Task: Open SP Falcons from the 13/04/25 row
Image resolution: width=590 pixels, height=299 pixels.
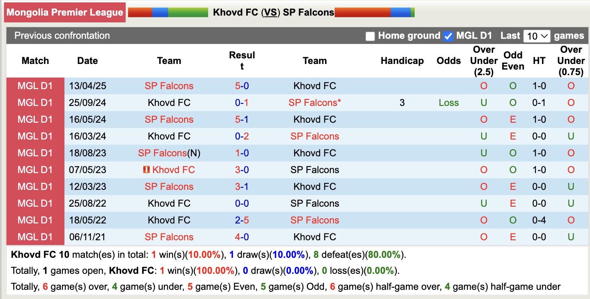Action: pyautogui.click(x=169, y=86)
